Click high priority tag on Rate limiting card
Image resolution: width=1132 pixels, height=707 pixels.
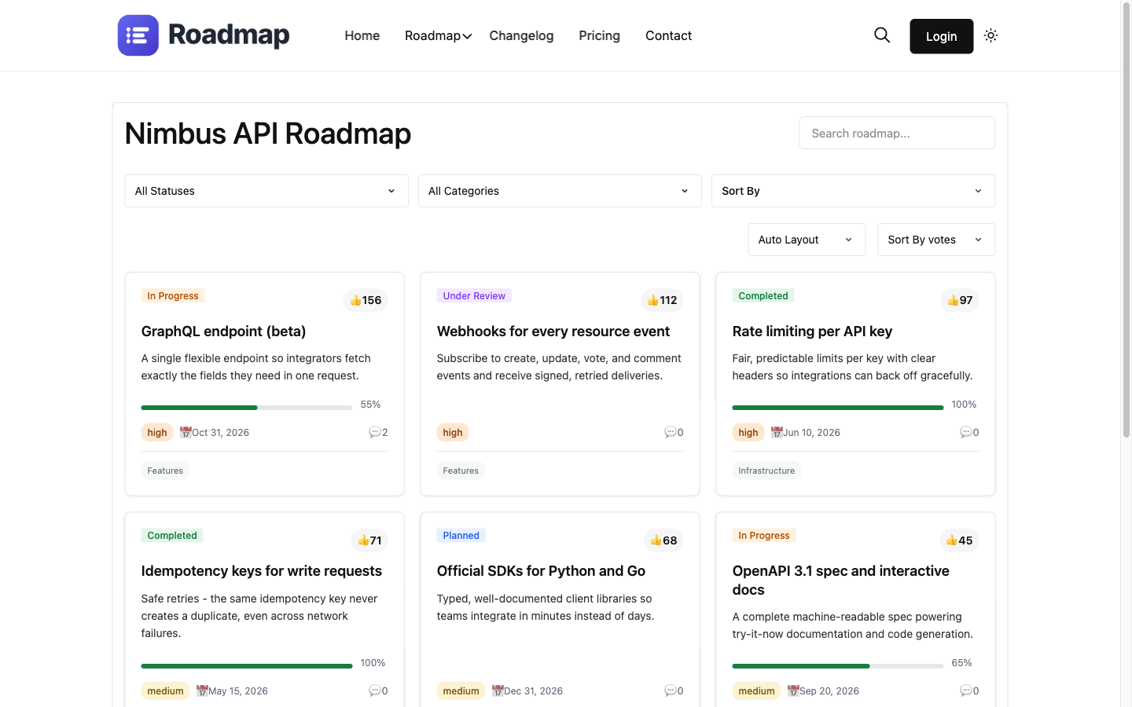[x=748, y=432]
